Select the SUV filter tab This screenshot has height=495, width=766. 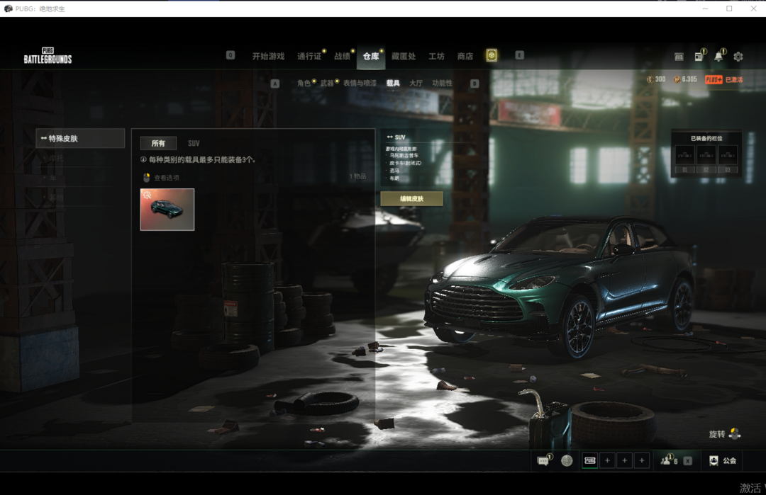click(x=194, y=144)
